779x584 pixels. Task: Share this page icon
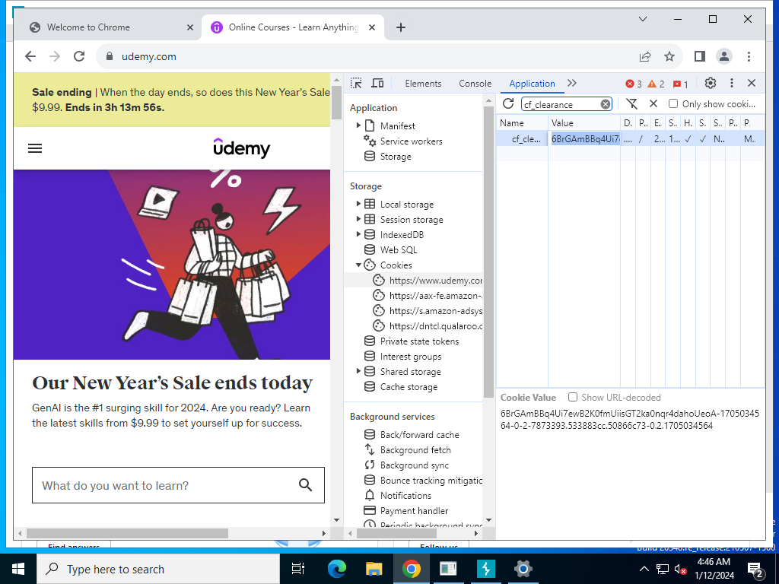pyautogui.click(x=645, y=56)
